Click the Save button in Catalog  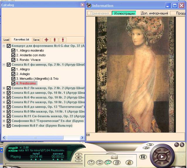pos(36,40)
